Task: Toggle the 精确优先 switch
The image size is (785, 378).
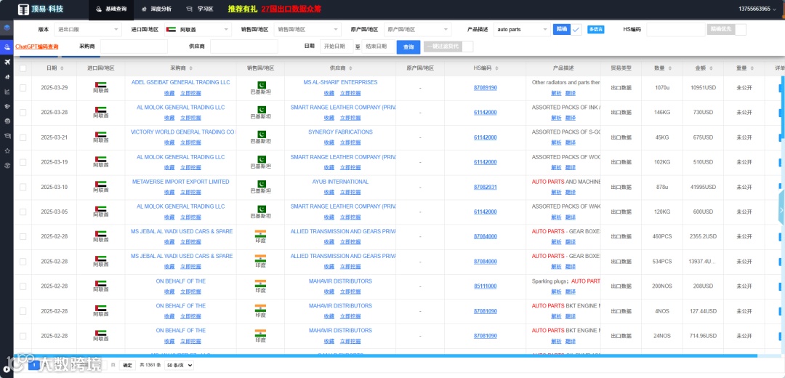Action: (726, 30)
